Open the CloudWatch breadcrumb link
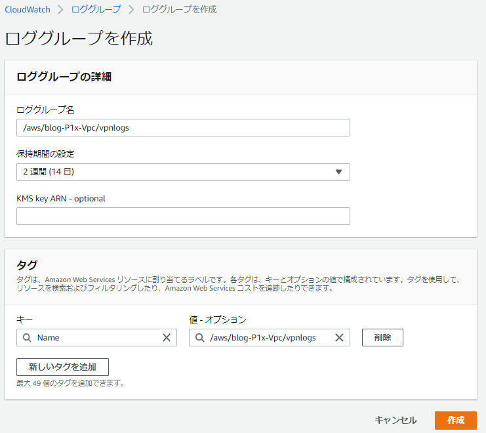The image size is (486, 433). coord(28,10)
